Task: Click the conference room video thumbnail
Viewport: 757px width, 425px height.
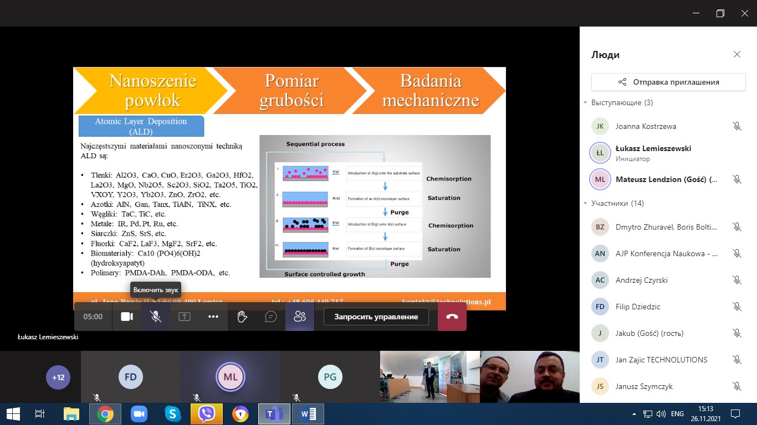Action: click(x=429, y=377)
